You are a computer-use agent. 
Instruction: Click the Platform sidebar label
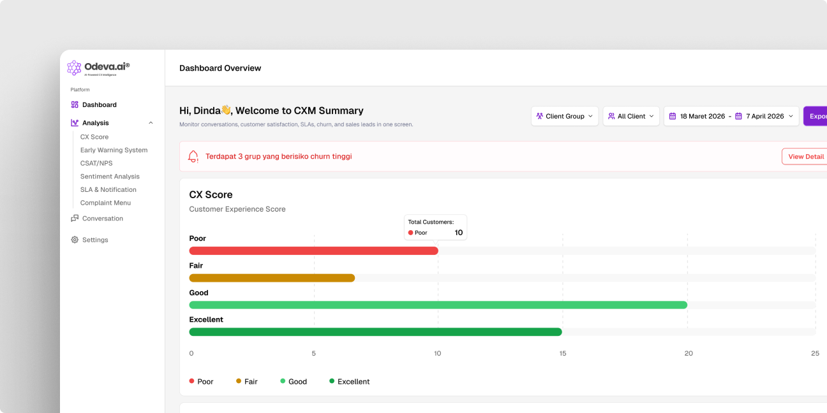pyautogui.click(x=80, y=90)
